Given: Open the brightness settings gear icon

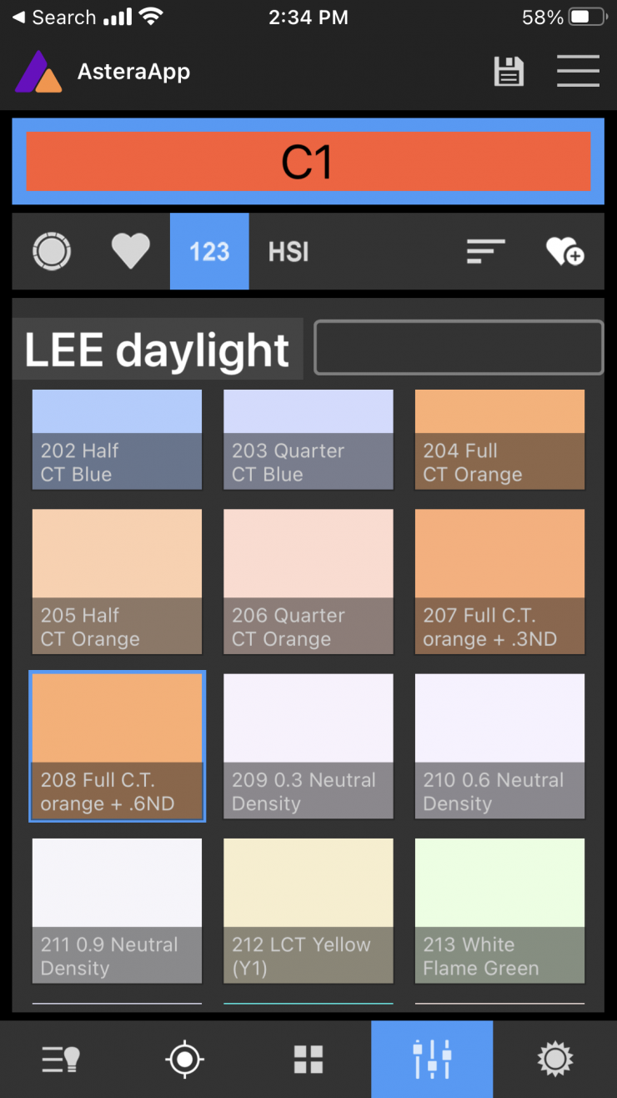Looking at the screenshot, I should (x=555, y=1060).
